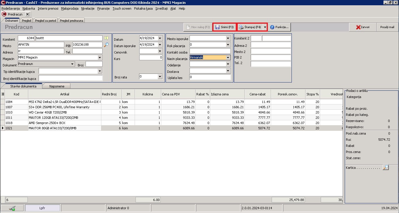Screen dimensions: 399x213
Task: Click the Kod cell 1007
Action: [x=16, y=107]
